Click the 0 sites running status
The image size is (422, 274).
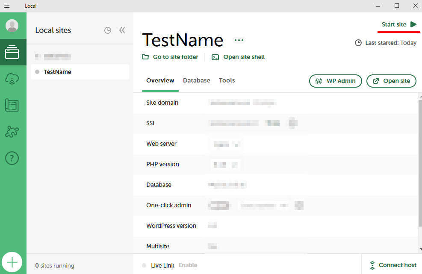(x=55, y=265)
